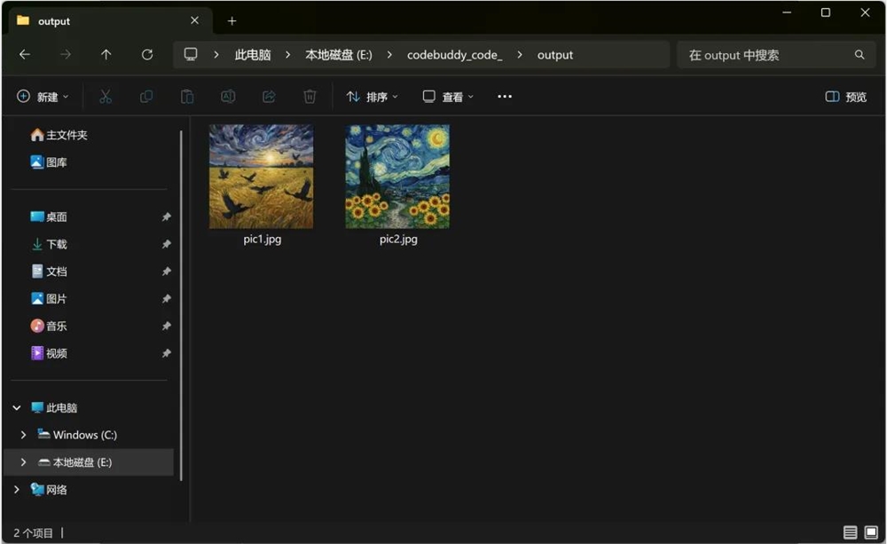Open the 新建 new item menu
This screenshot has width=887, height=544.
coord(42,96)
